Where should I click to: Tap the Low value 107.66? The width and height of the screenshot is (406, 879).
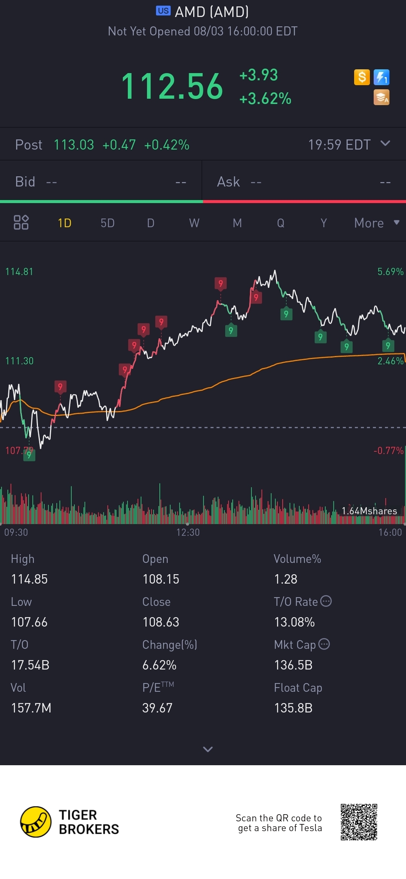[29, 622]
